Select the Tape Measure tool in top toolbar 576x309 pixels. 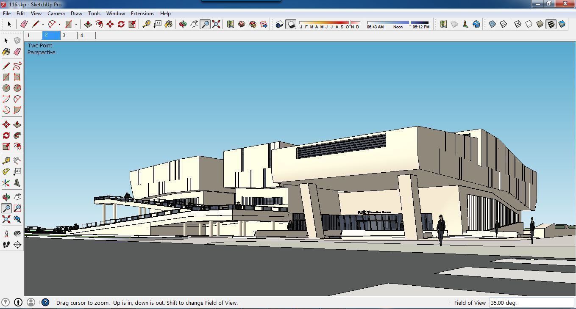pyautogui.click(x=147, y=24)
